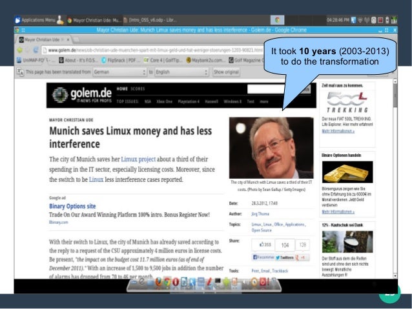The width and height of the screenshot is (412, 309).
Task: Close the Mayor Christian Ude browser tab
Action: (68, 39)
